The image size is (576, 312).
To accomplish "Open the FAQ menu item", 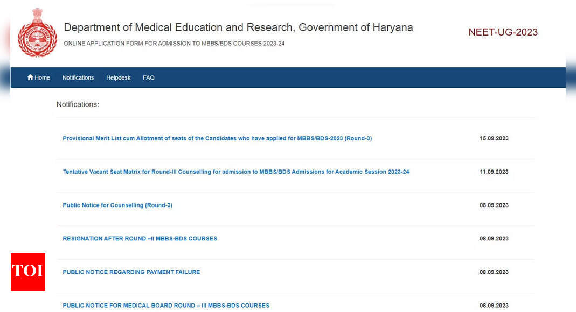I will (x=148, y=77).
